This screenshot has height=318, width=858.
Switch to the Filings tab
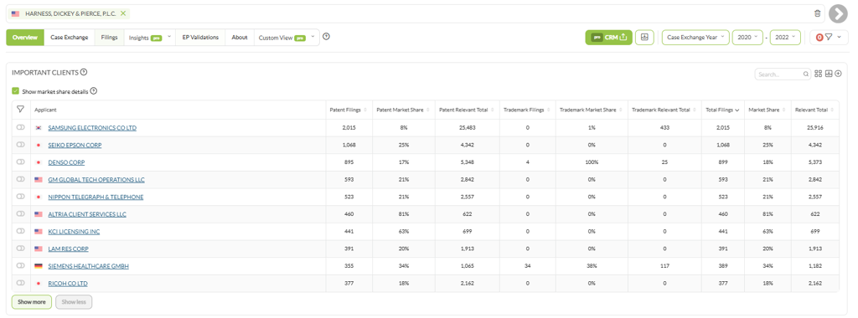pyautogui.click(x=110, y=37)
